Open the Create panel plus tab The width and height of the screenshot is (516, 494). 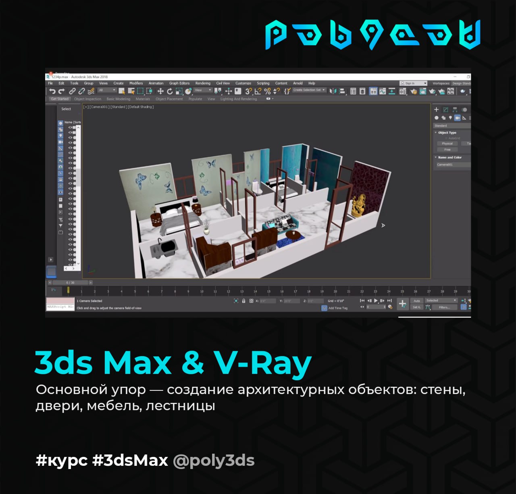click(436, 109)
